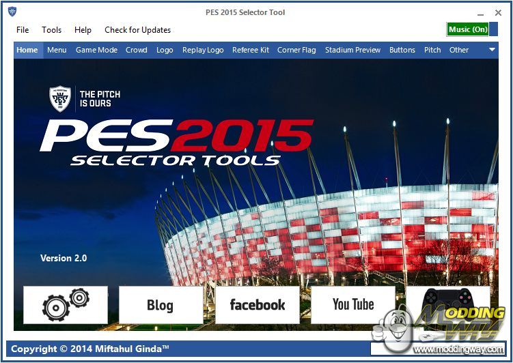
Task: Click Check for Updates
Action: (x=137, y=30)
